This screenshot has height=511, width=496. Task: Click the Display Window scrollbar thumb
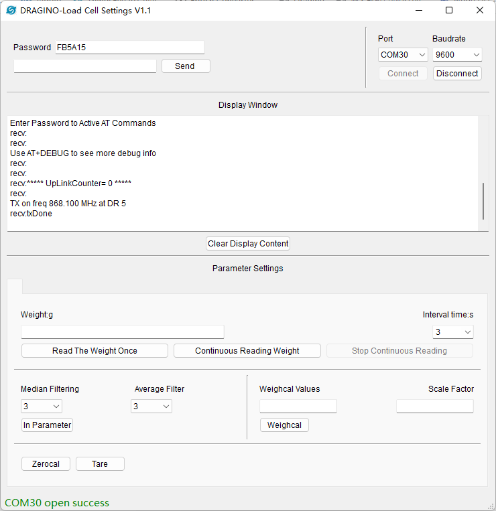pyautogui.click(x=483, y=201)
